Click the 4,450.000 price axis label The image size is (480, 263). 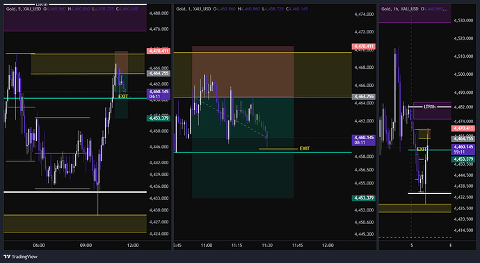pos(159,131)
